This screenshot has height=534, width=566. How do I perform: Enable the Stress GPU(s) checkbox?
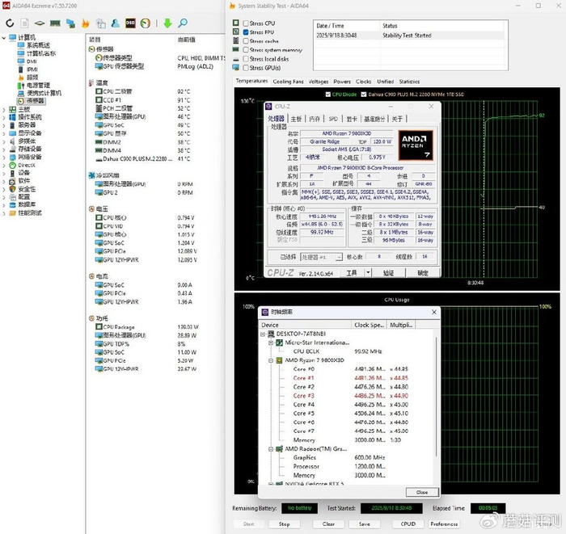246,68
